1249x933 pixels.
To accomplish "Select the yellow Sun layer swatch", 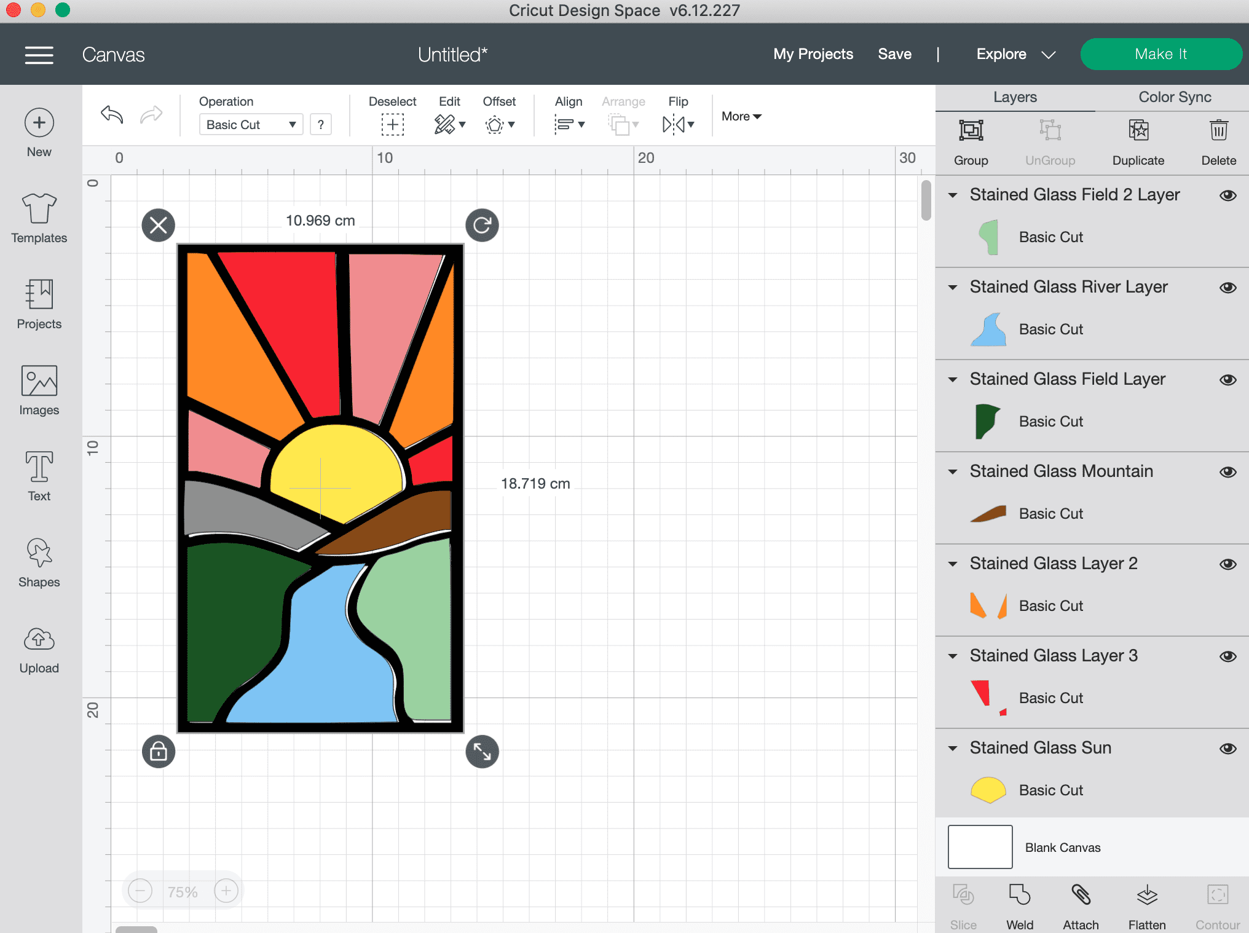I will pos(988,790).
